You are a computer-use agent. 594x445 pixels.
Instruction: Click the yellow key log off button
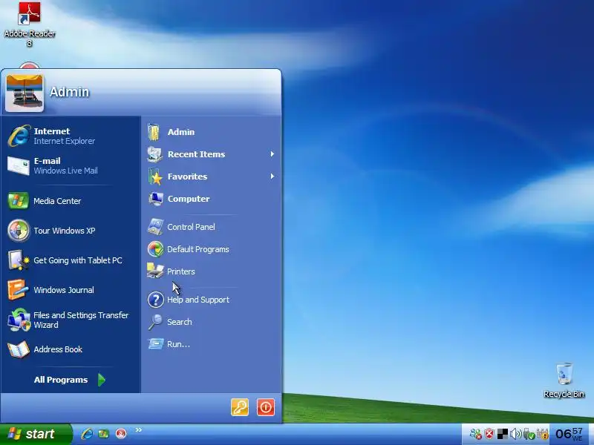point(240,407)
